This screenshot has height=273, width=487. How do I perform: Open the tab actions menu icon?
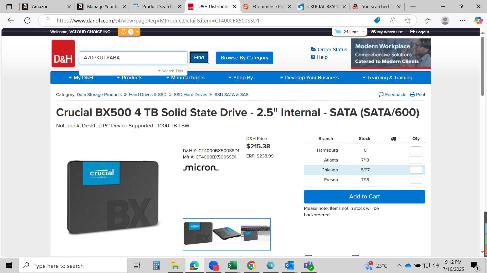coord(9,7)
